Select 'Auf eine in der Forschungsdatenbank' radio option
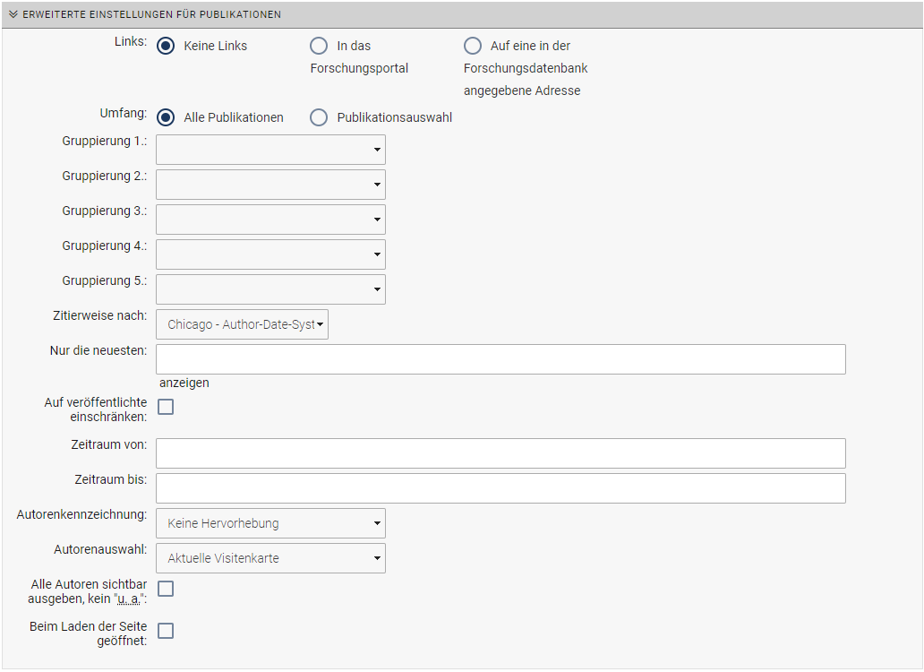 (473, 46)
